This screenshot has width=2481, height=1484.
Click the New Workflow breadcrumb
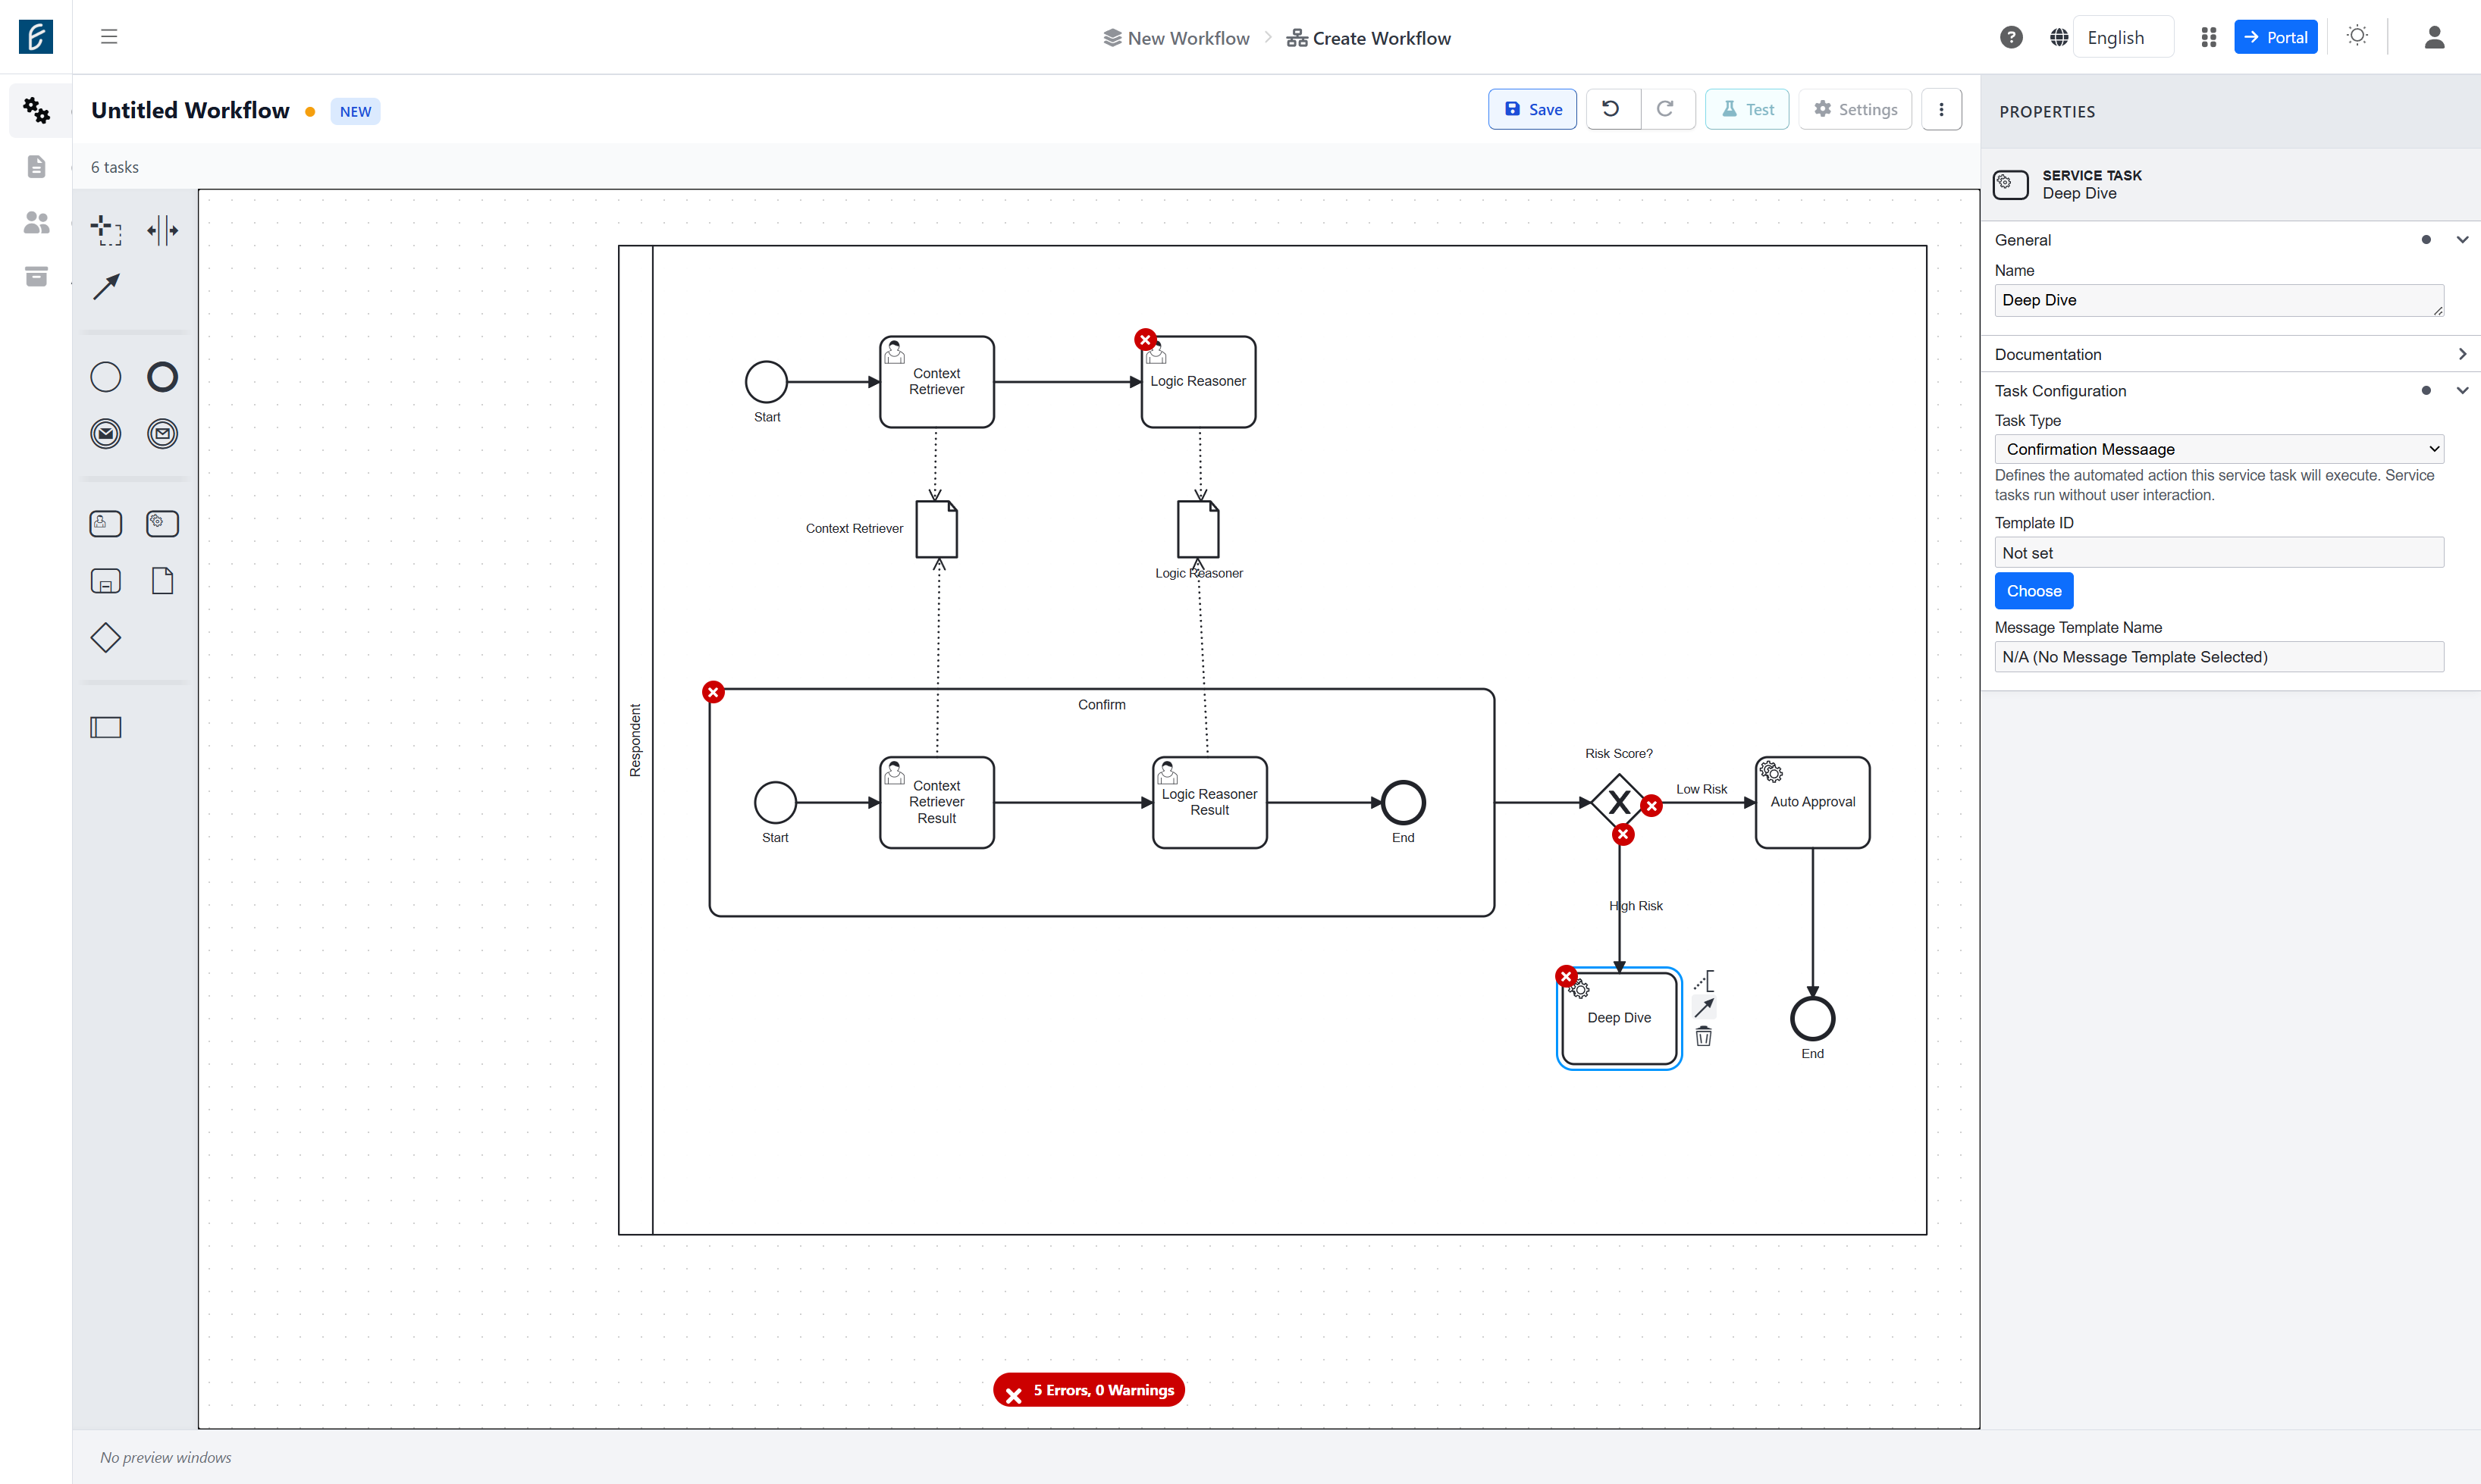(x=1177, y=38)
